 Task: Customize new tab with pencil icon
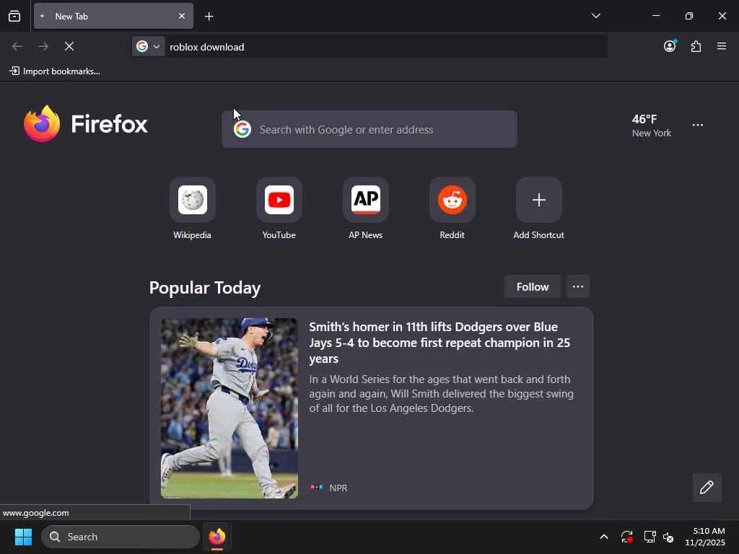coord(707,487)
